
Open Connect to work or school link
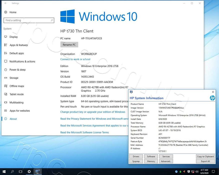pos(75,59)
